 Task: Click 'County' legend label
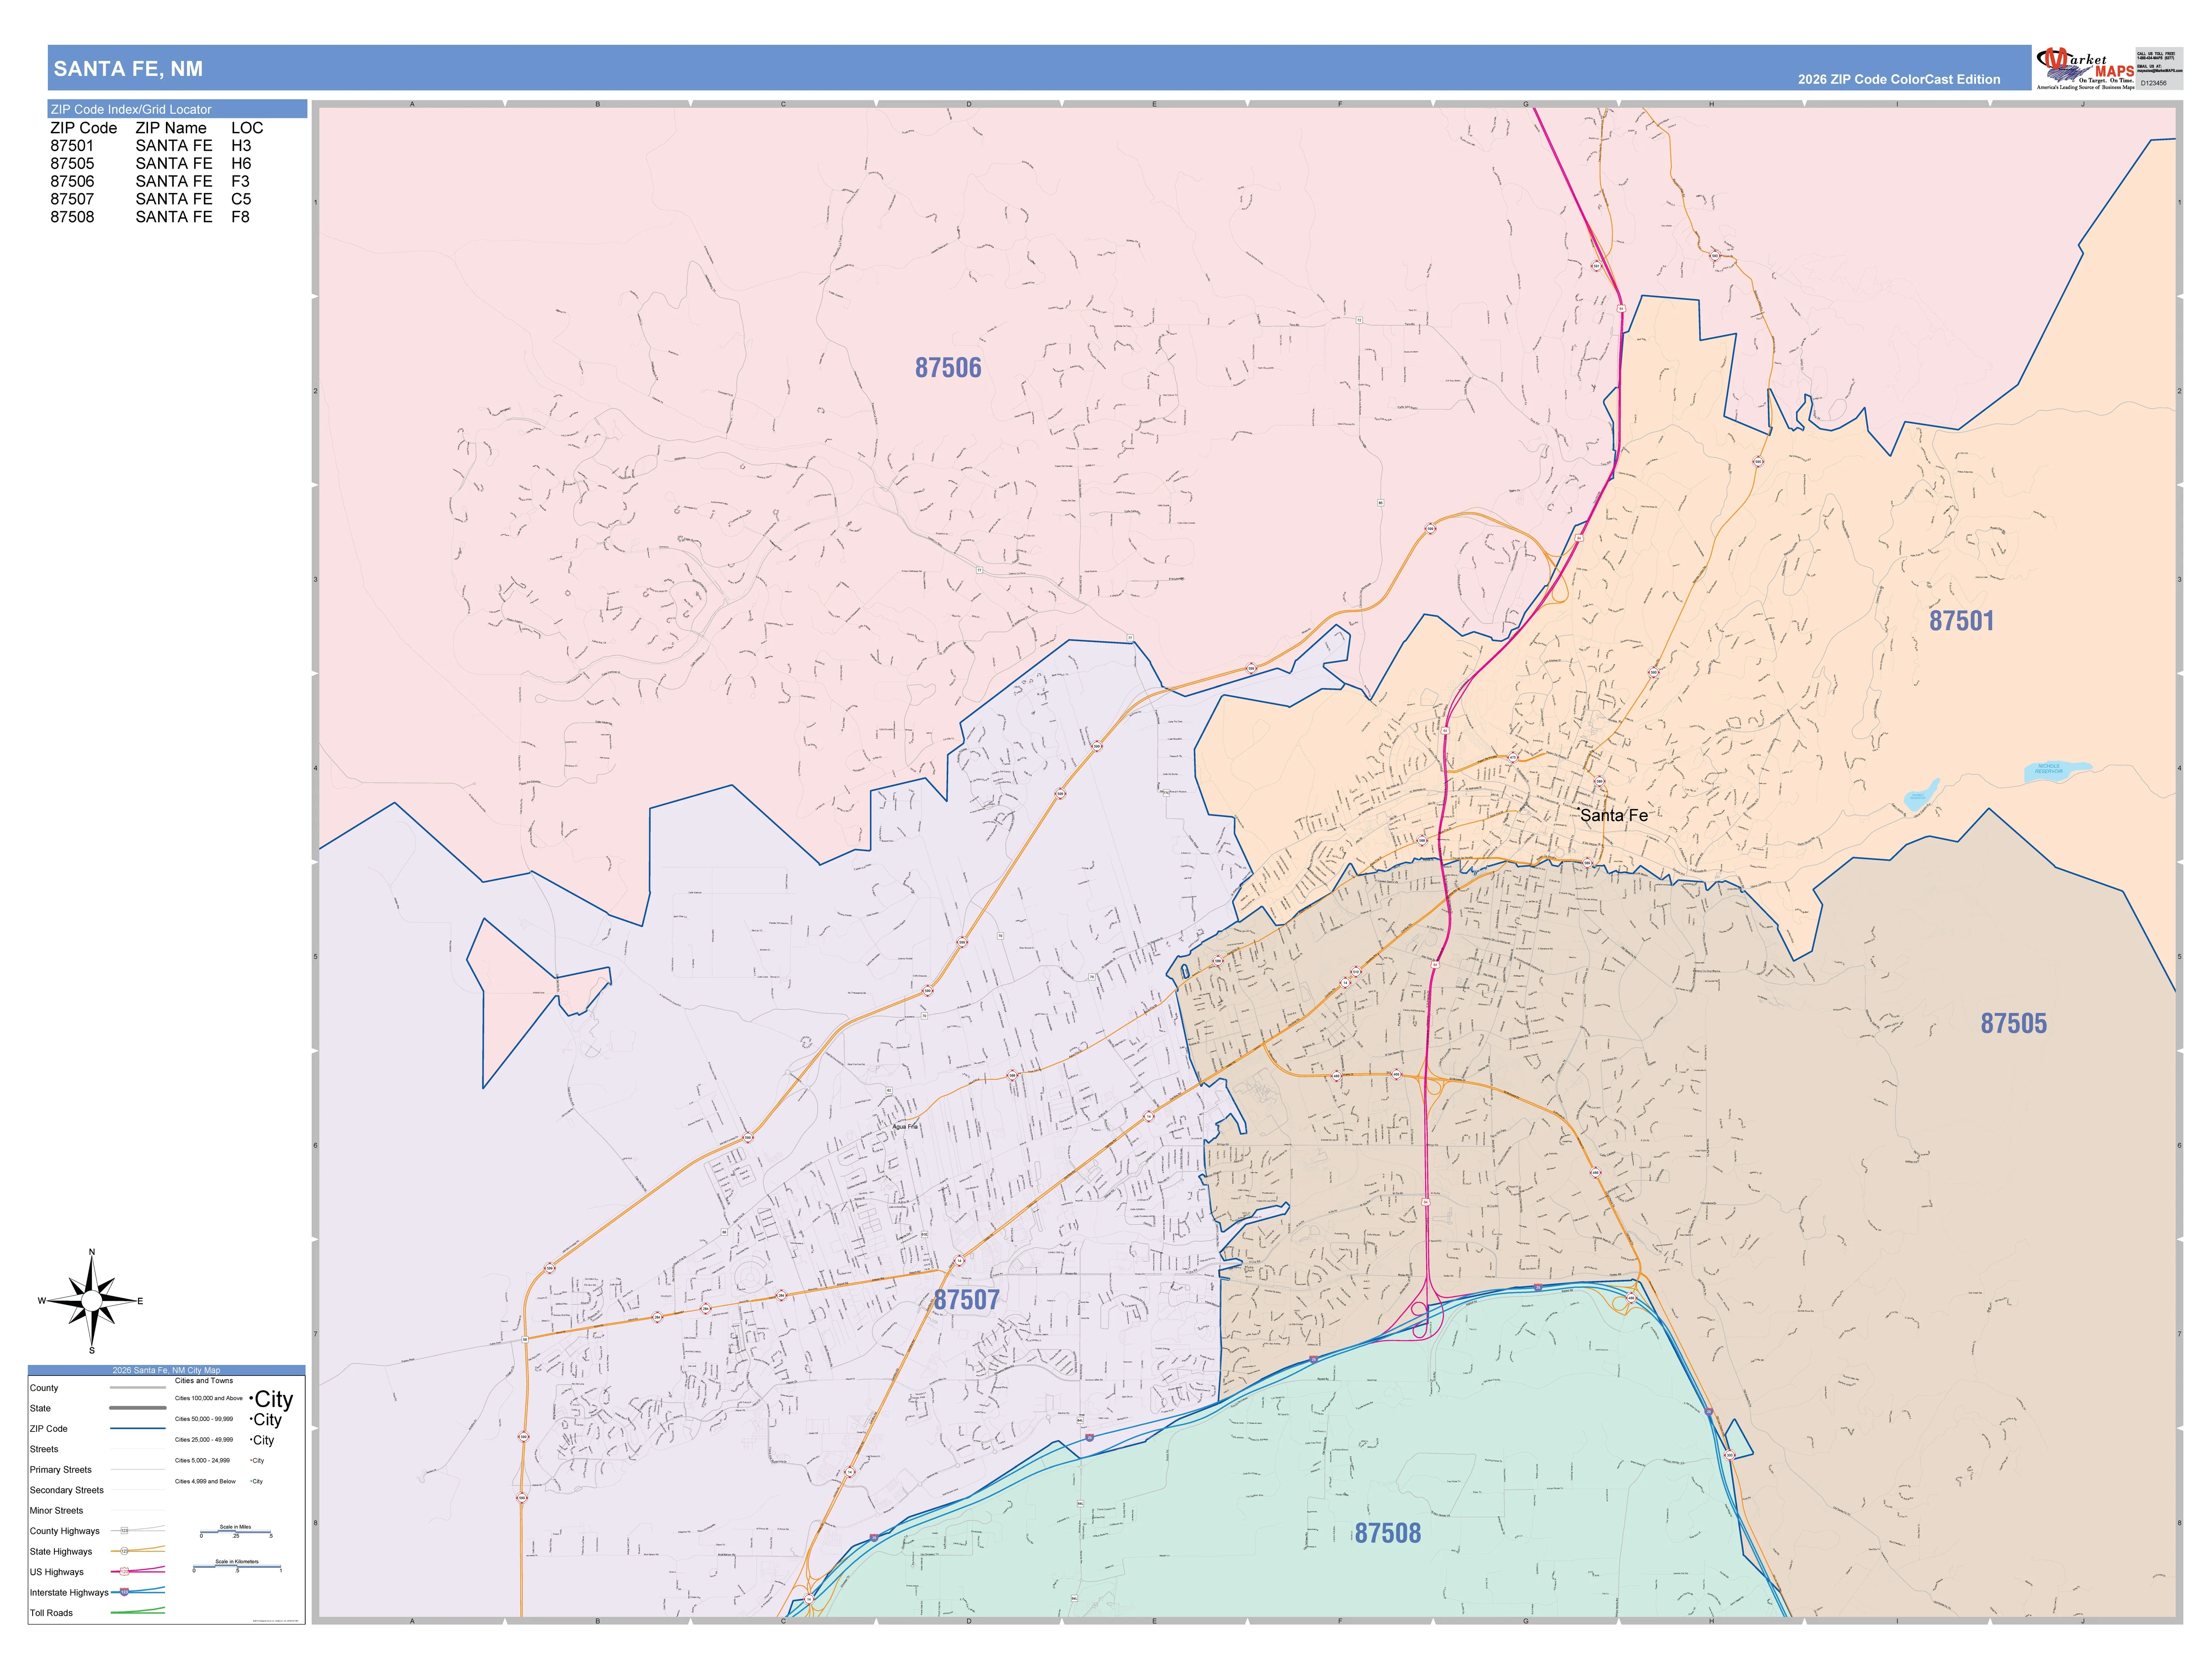coord(44,1388)
